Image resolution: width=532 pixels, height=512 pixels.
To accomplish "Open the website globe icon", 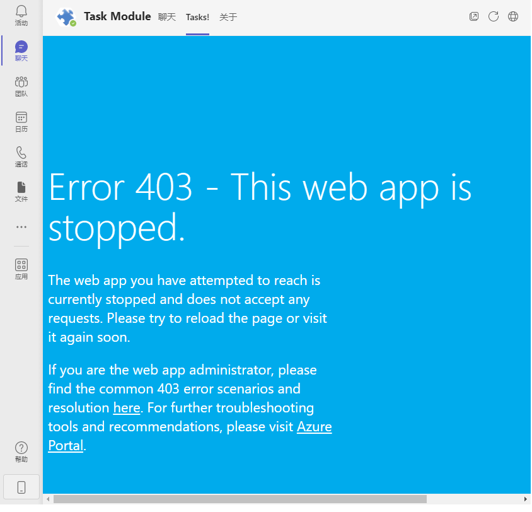I will pyautogui.click(x=513, y=16).
